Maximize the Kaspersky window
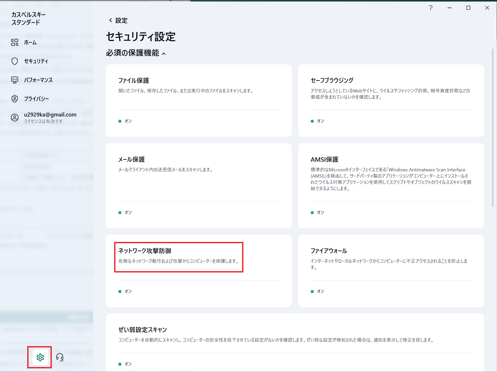Image resolution: width=497 pixels, height=372 pixels. tap(468, 8)
